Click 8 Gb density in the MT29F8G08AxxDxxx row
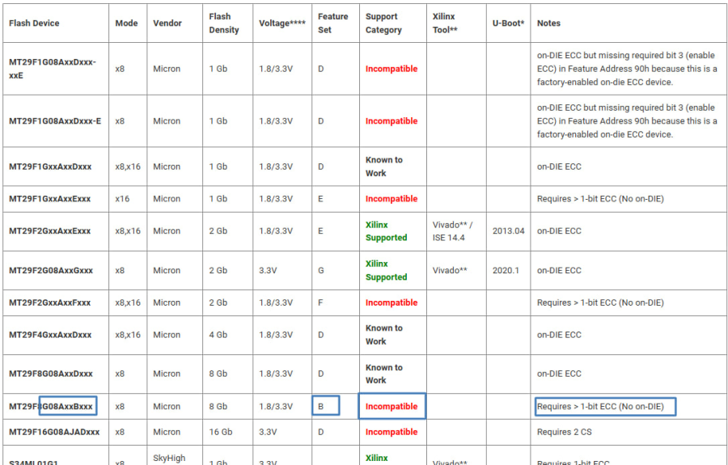 (218, 374)
